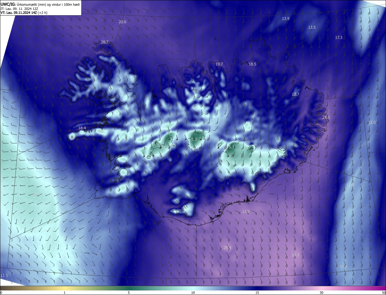Viewport: 386px width, 295px height.
Task: Click the 18.5 value label
Action: pyautogui.click(x=252, y=64)
